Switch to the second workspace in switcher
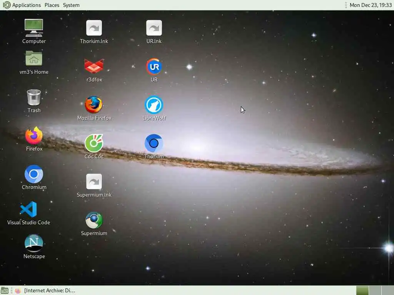 pos(375,290)
